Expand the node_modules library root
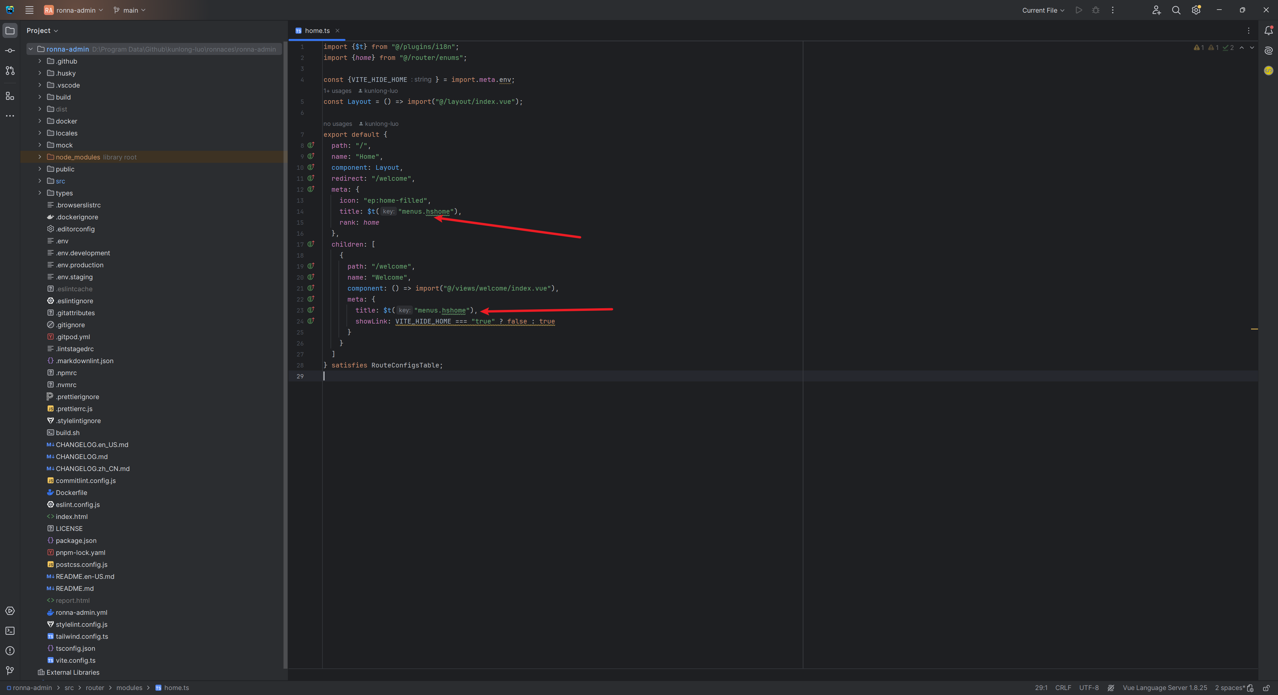 tap(40, 157)
